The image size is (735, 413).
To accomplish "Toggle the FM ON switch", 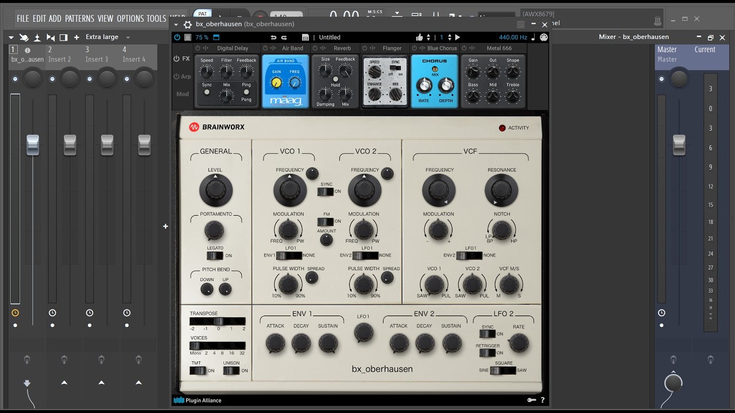I will [326, 221].
